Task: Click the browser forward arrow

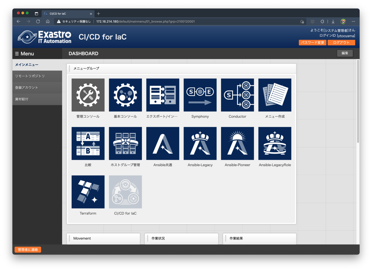Action: [x=28, y=21]
